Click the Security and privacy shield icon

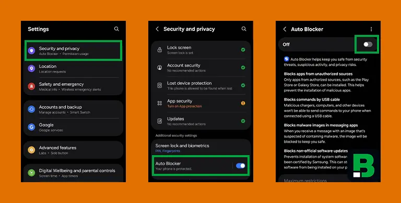[x=31, y=50]
